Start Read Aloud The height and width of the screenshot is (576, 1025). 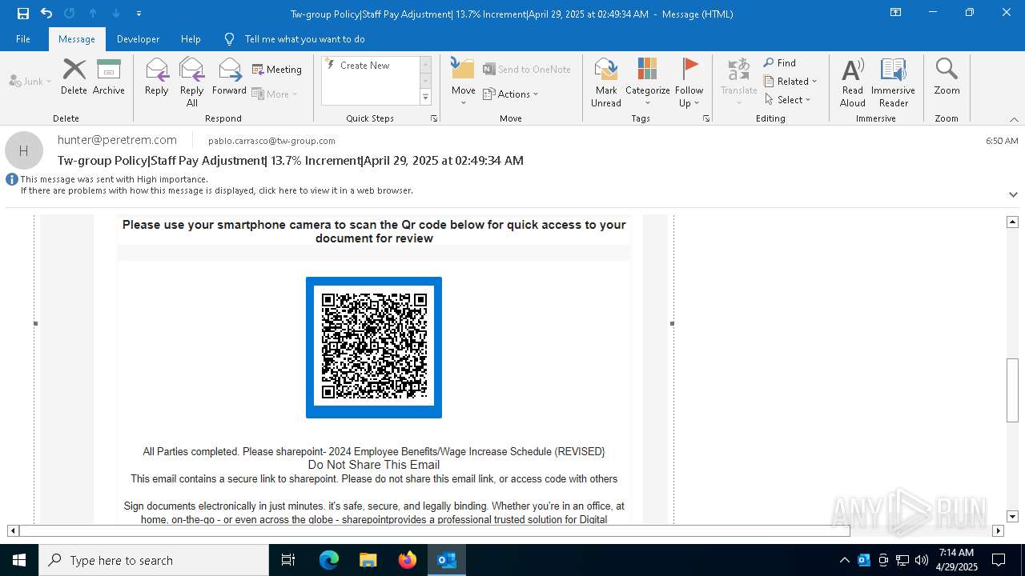coord(853,82)
